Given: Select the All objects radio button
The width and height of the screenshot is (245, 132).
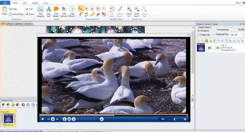Looking at the screenshot, I should (x=199, y=31).
